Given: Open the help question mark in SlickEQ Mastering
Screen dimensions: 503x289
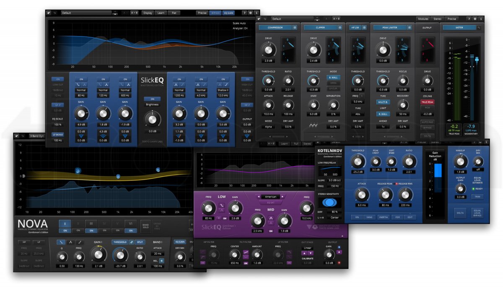Looking at the screenshot, I should point(244,13).
